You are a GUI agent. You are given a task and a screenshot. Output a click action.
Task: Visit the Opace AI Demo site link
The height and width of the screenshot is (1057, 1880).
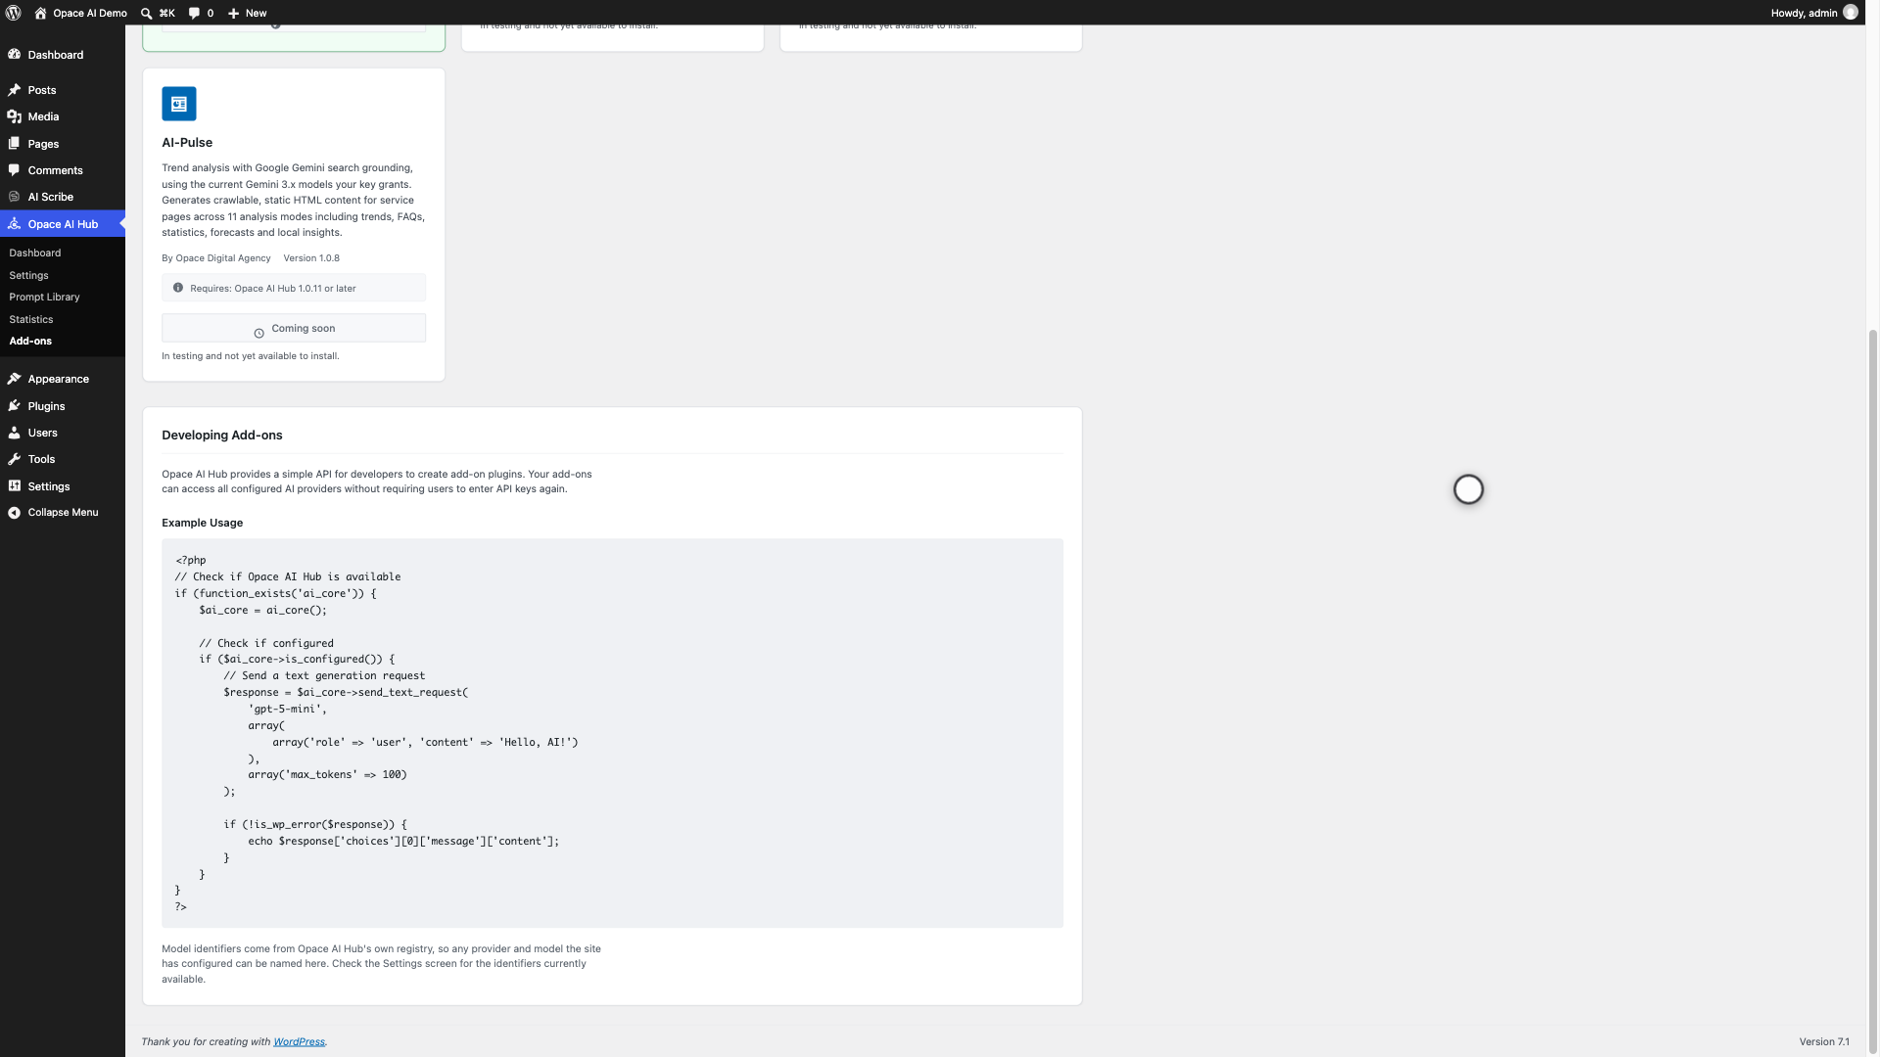tap(89, 13)
